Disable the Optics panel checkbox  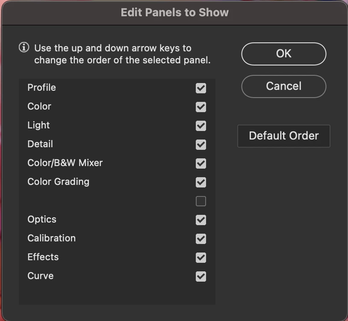(201, 220)
